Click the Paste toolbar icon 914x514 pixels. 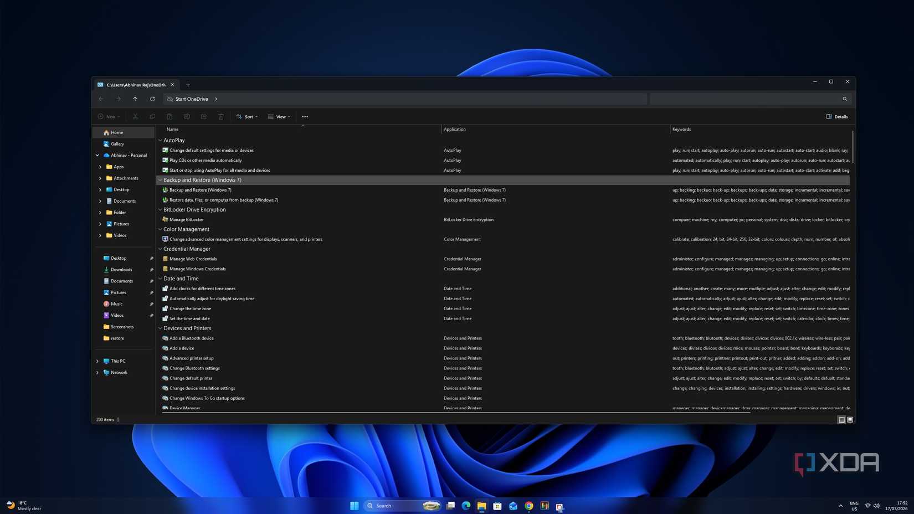(170, 117)
